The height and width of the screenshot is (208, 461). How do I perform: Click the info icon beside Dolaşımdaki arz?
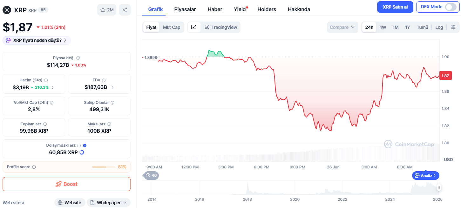point(79,146)
